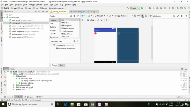Open Microsoft Edge from taskbar
This screenshot has width=190, height=107.
(x=65, y=104)
